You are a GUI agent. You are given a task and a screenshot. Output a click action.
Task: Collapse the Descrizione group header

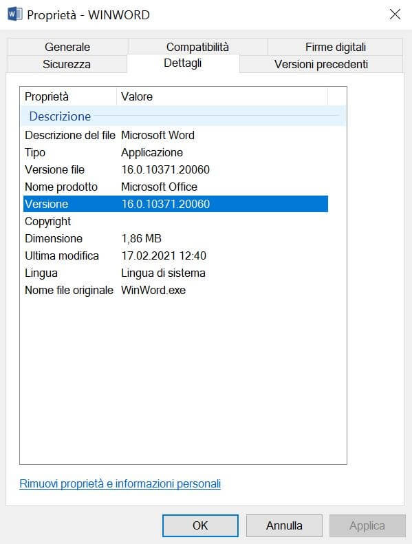(183, 116)
